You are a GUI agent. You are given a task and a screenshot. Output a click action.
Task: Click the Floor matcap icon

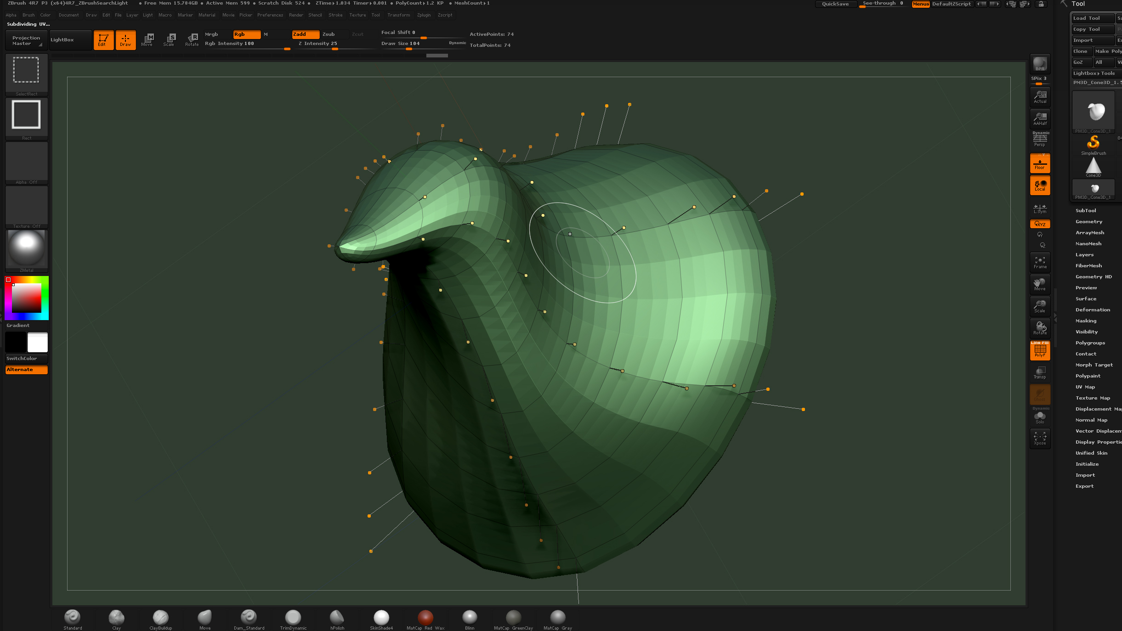(1039, 163)
